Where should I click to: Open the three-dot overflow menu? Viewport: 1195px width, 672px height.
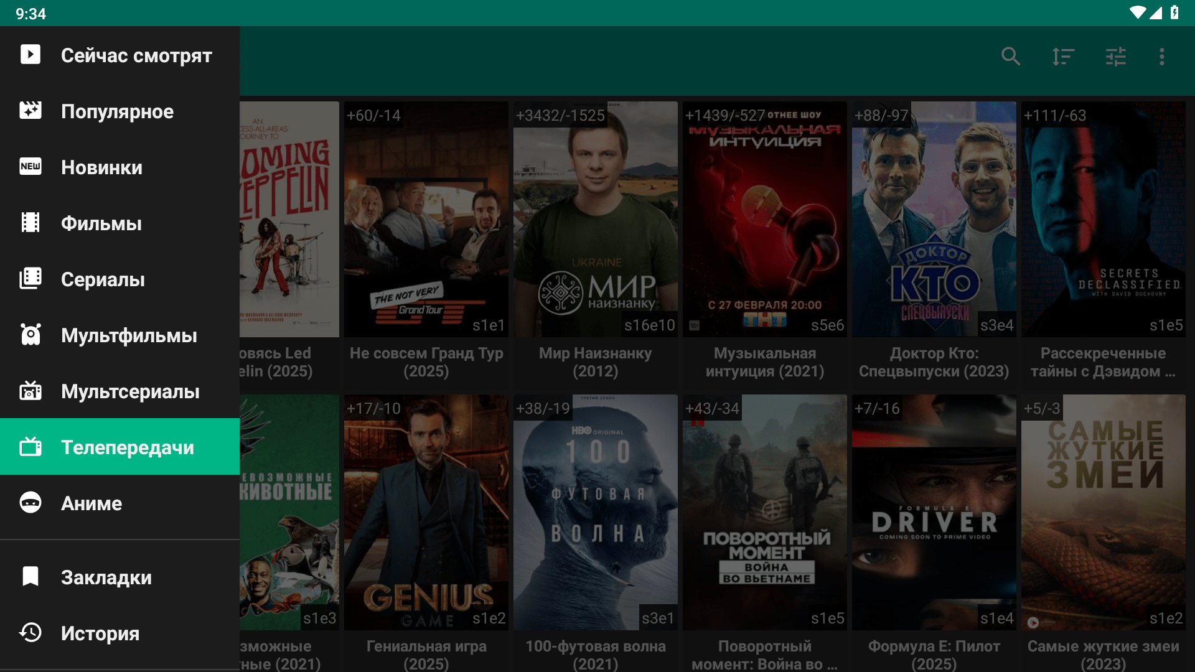[x=1161, y=57]
